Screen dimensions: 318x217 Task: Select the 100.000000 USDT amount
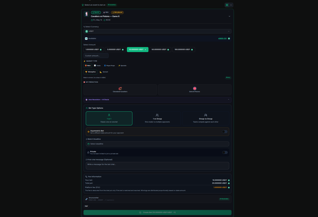(x=184, y=50)
